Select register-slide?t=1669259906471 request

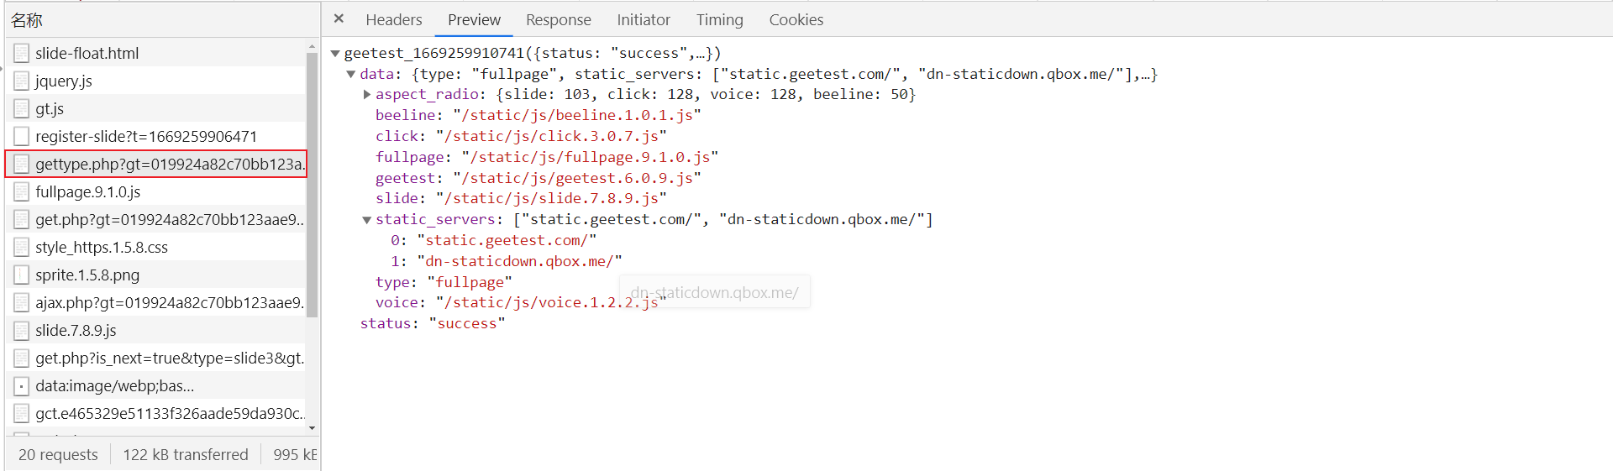click(x=156, y=136)
